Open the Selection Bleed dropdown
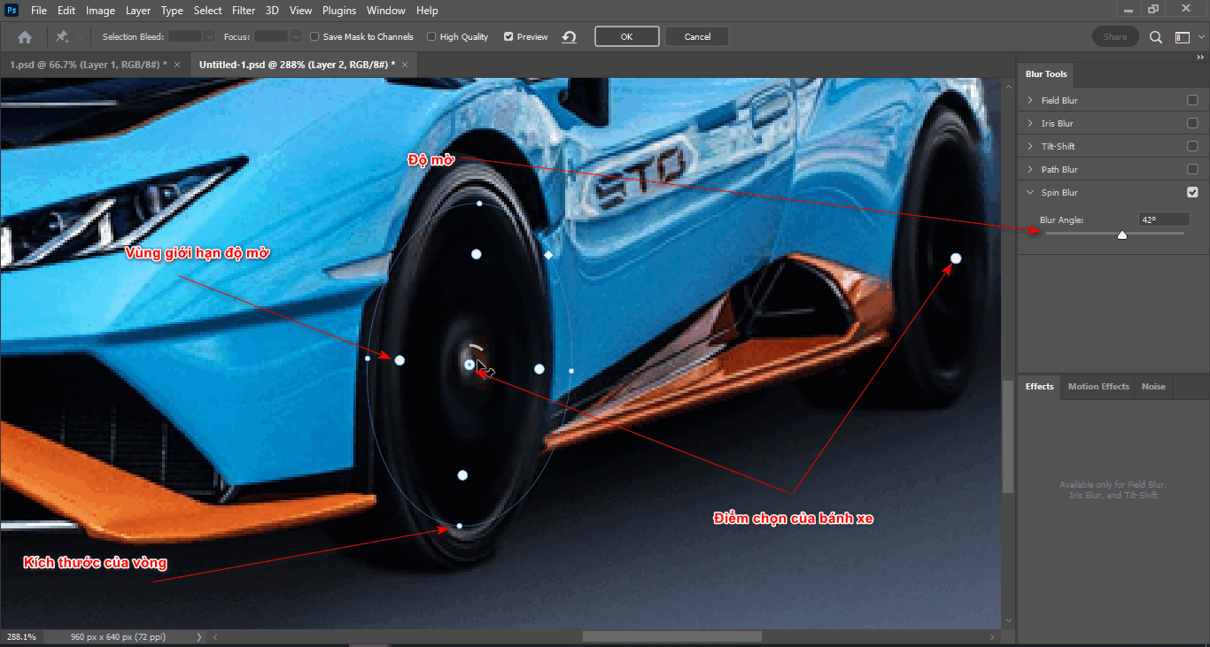This screenshot has width=1210, height=647. click(210, 36)
